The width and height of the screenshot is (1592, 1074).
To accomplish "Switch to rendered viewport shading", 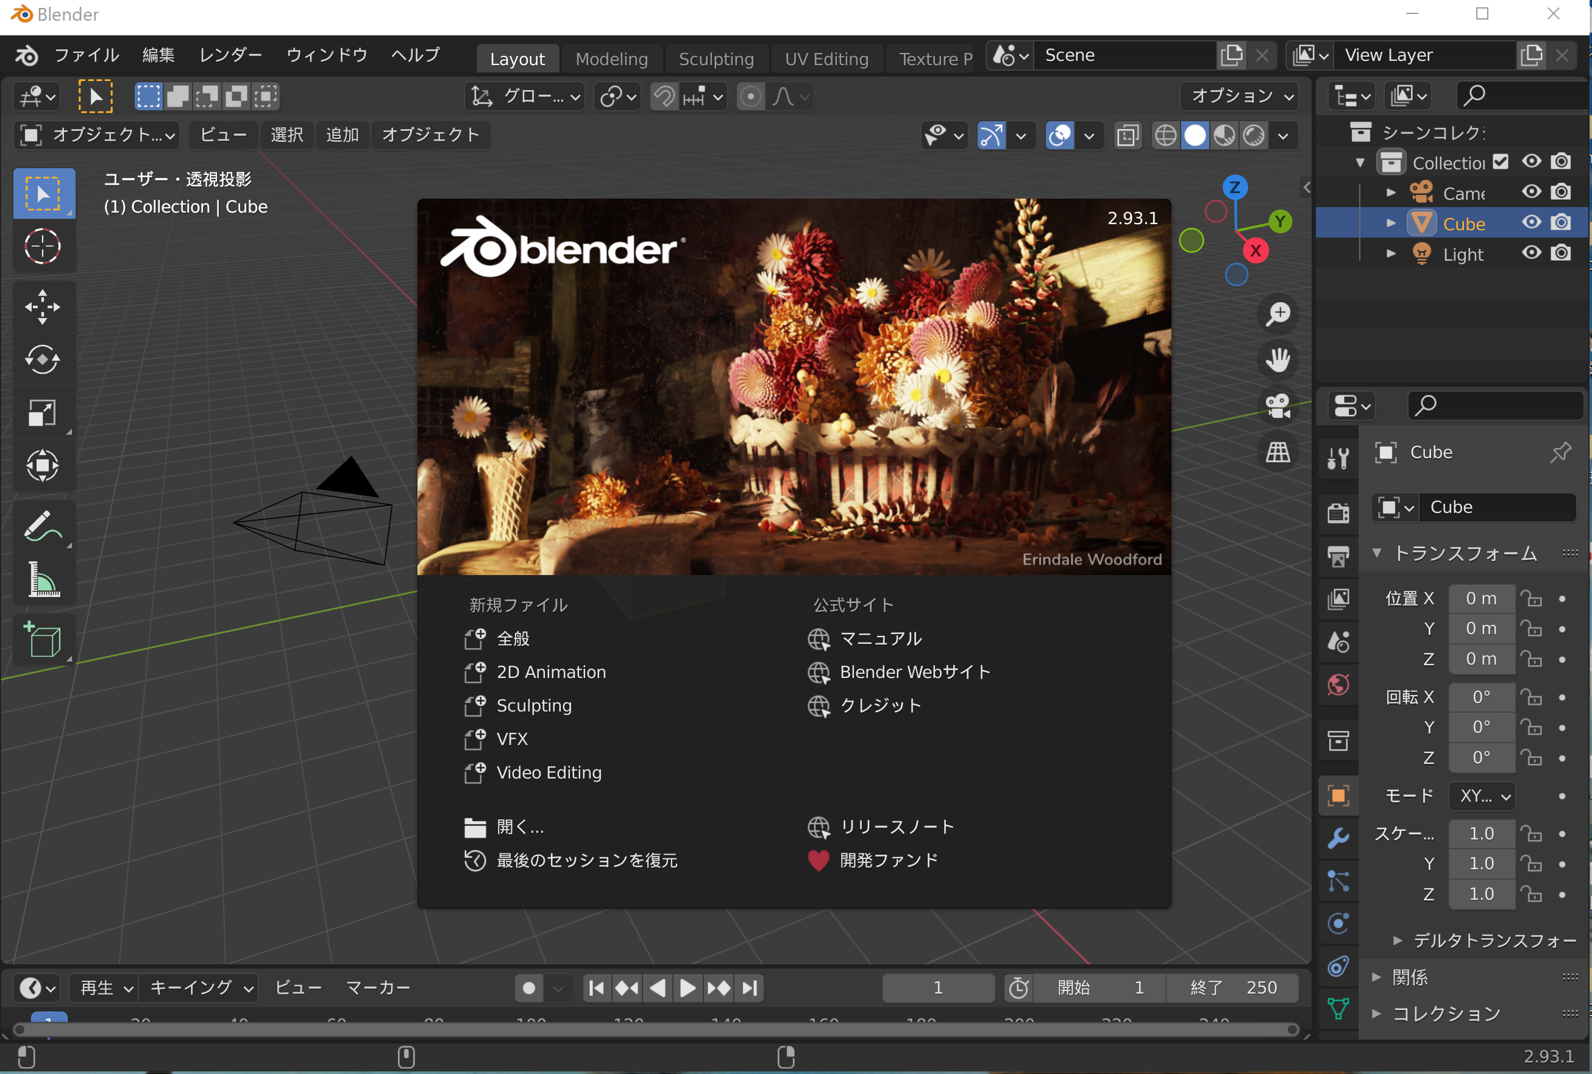I will tap(1254, 135).
